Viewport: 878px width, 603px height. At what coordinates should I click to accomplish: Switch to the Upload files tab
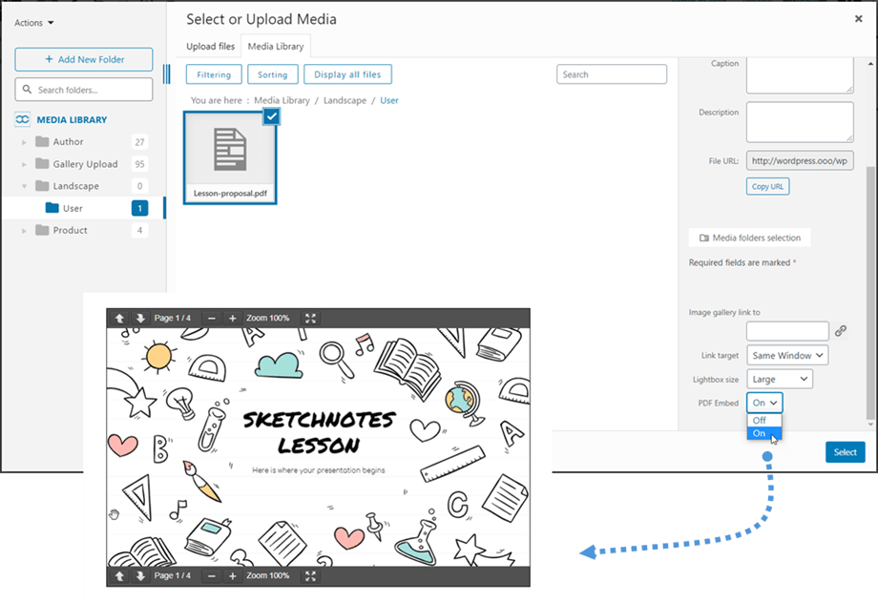click(212, 46)
